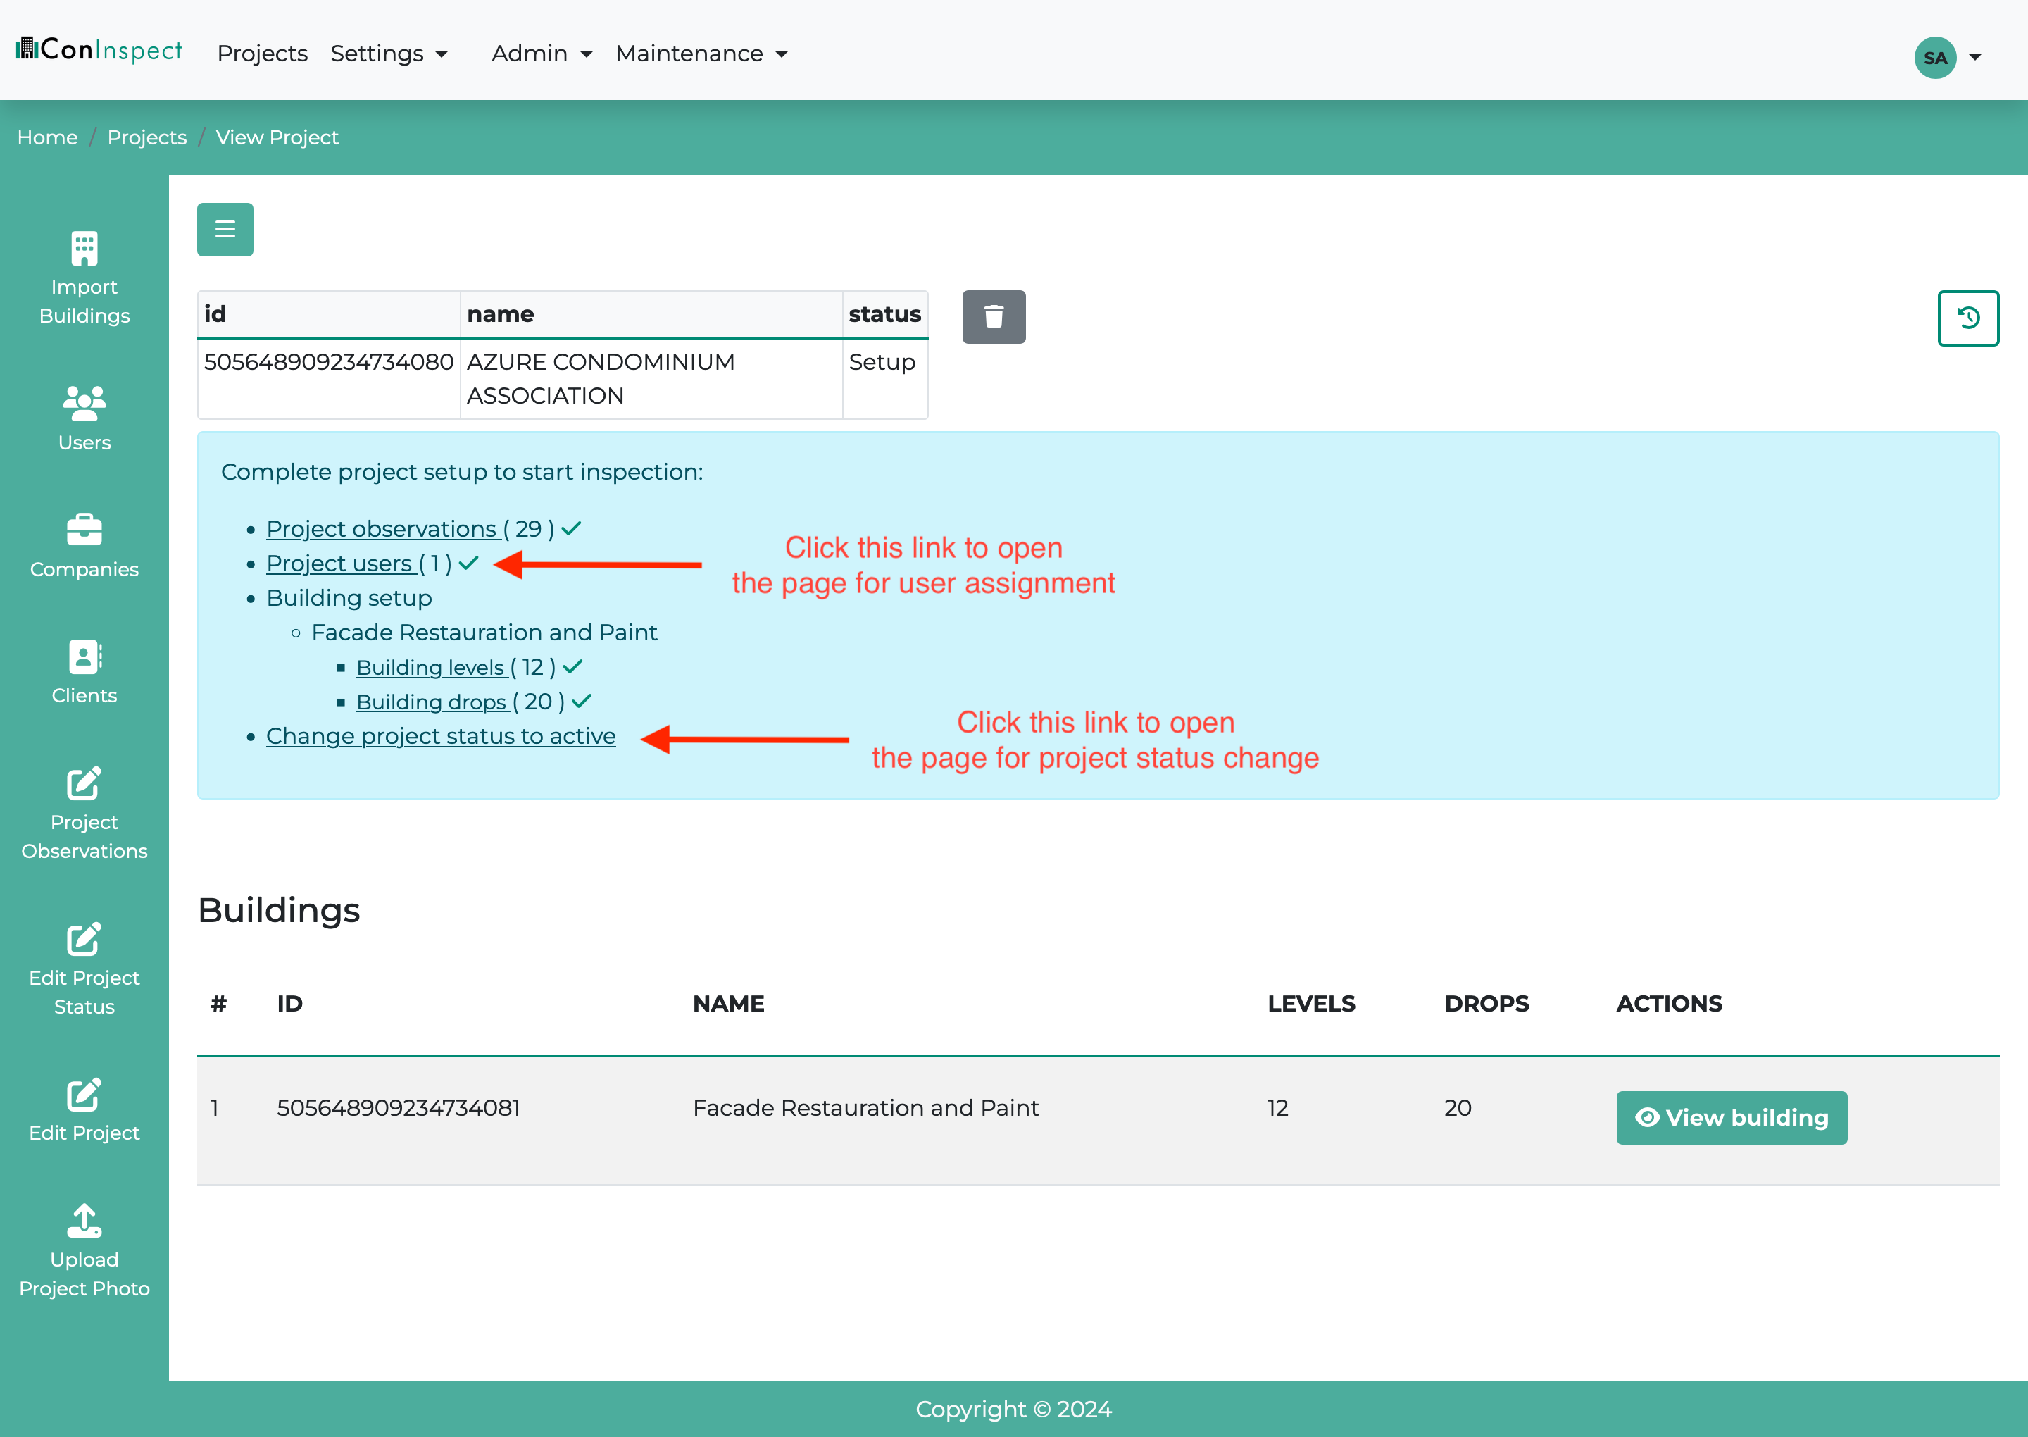Open the Companies briefcase icon
The width and height of the screenshot is (2028, 1437).
click(x=84, y=530)
